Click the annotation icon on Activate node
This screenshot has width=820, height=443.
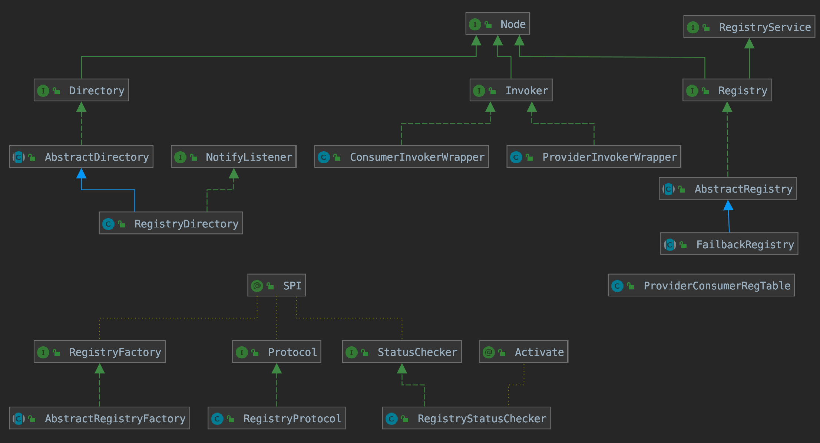pyautogui.click(x=489, y=352)
